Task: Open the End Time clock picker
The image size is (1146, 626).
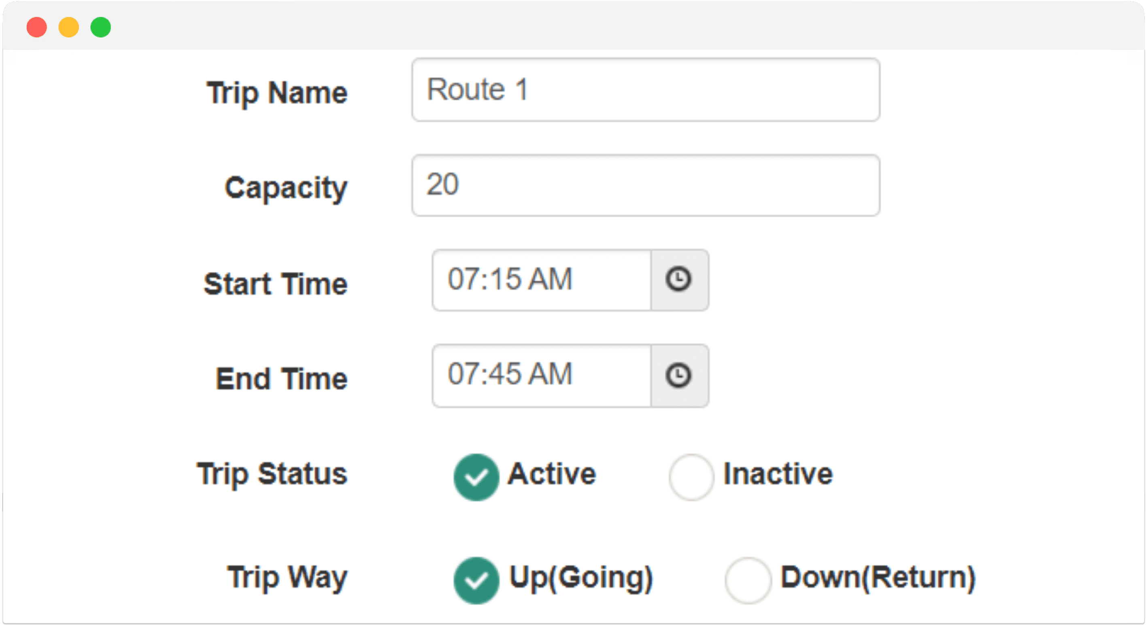Action: click(x=679, y=376)
